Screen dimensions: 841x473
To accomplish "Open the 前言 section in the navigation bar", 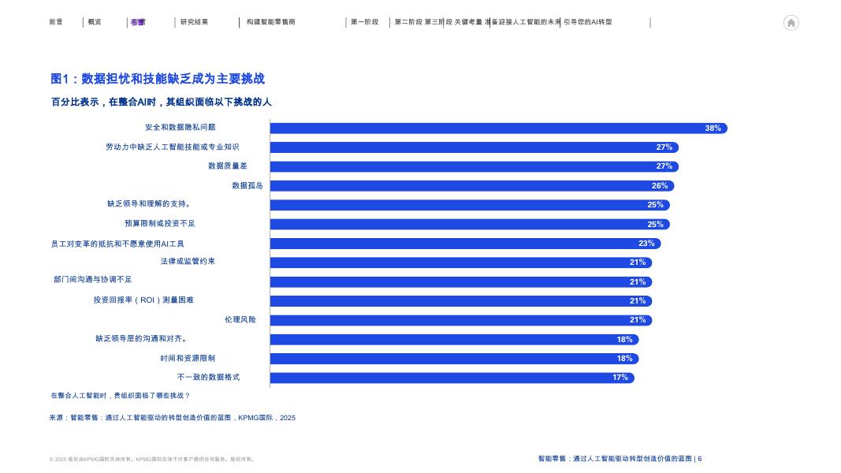I will point(56,22).
